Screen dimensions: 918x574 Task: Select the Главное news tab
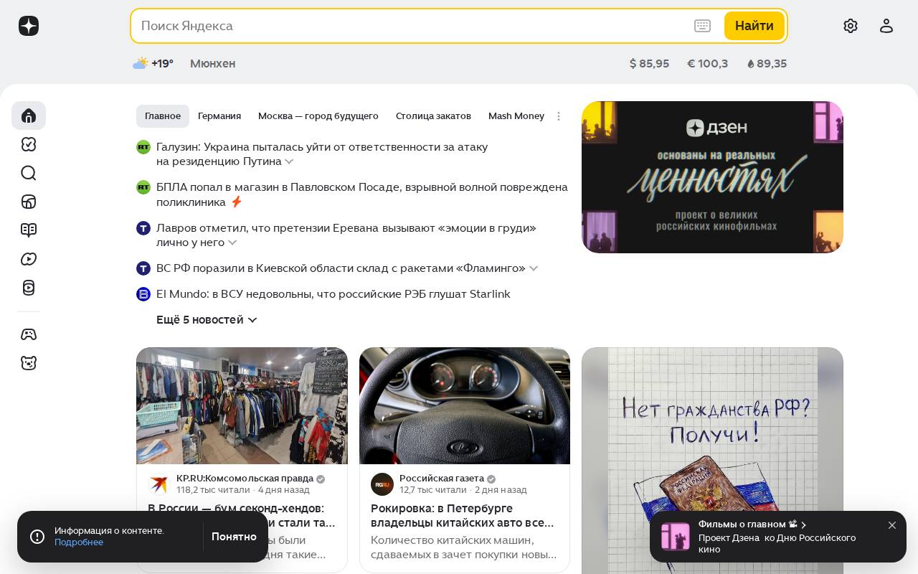coord(163,116)
